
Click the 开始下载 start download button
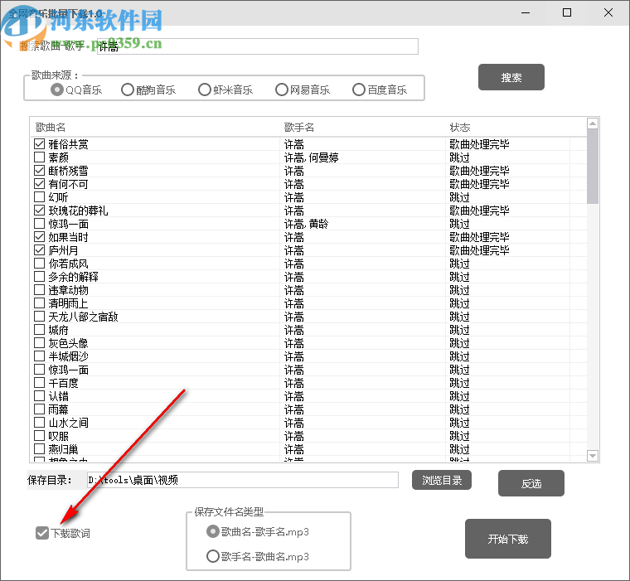(508, 539)
